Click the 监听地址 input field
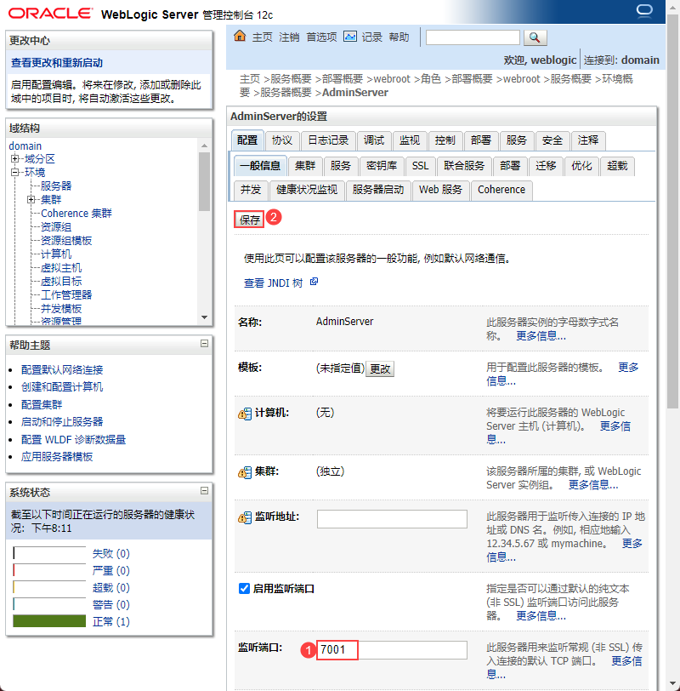This screenshot has height=691, width=680. (x=392, y=519)
